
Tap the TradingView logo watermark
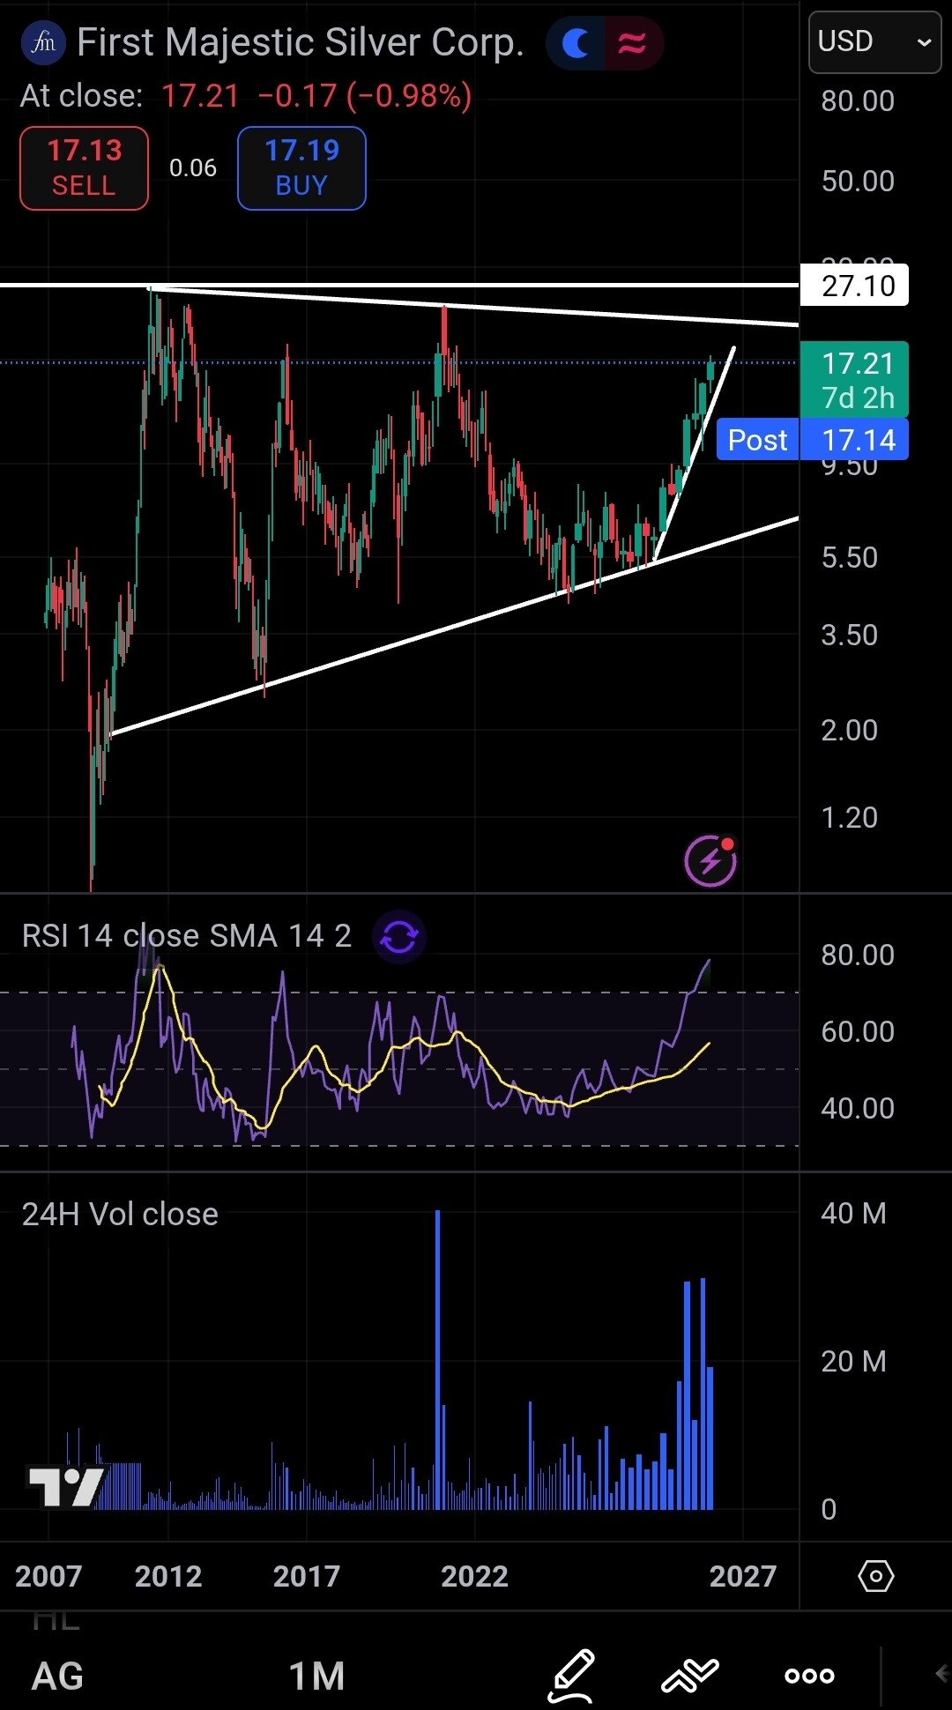click(66, 1486)
